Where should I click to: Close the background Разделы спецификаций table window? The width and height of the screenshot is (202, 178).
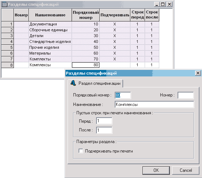tap(169, 4)
